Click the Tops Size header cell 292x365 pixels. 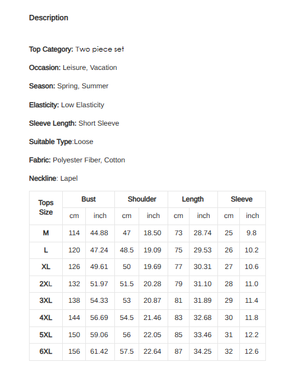coord(46,207)
